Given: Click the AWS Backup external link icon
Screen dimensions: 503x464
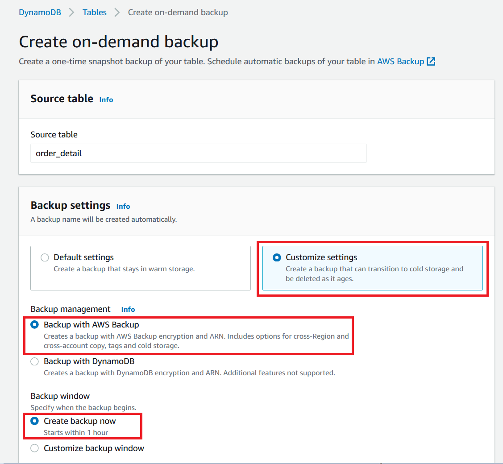Looking at the screenshot, I should click(x=431, y=61).
